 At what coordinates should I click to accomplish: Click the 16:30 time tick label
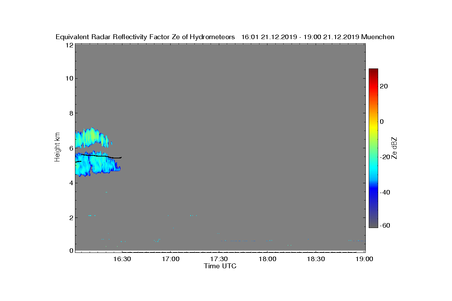click(x=122, y=259)
